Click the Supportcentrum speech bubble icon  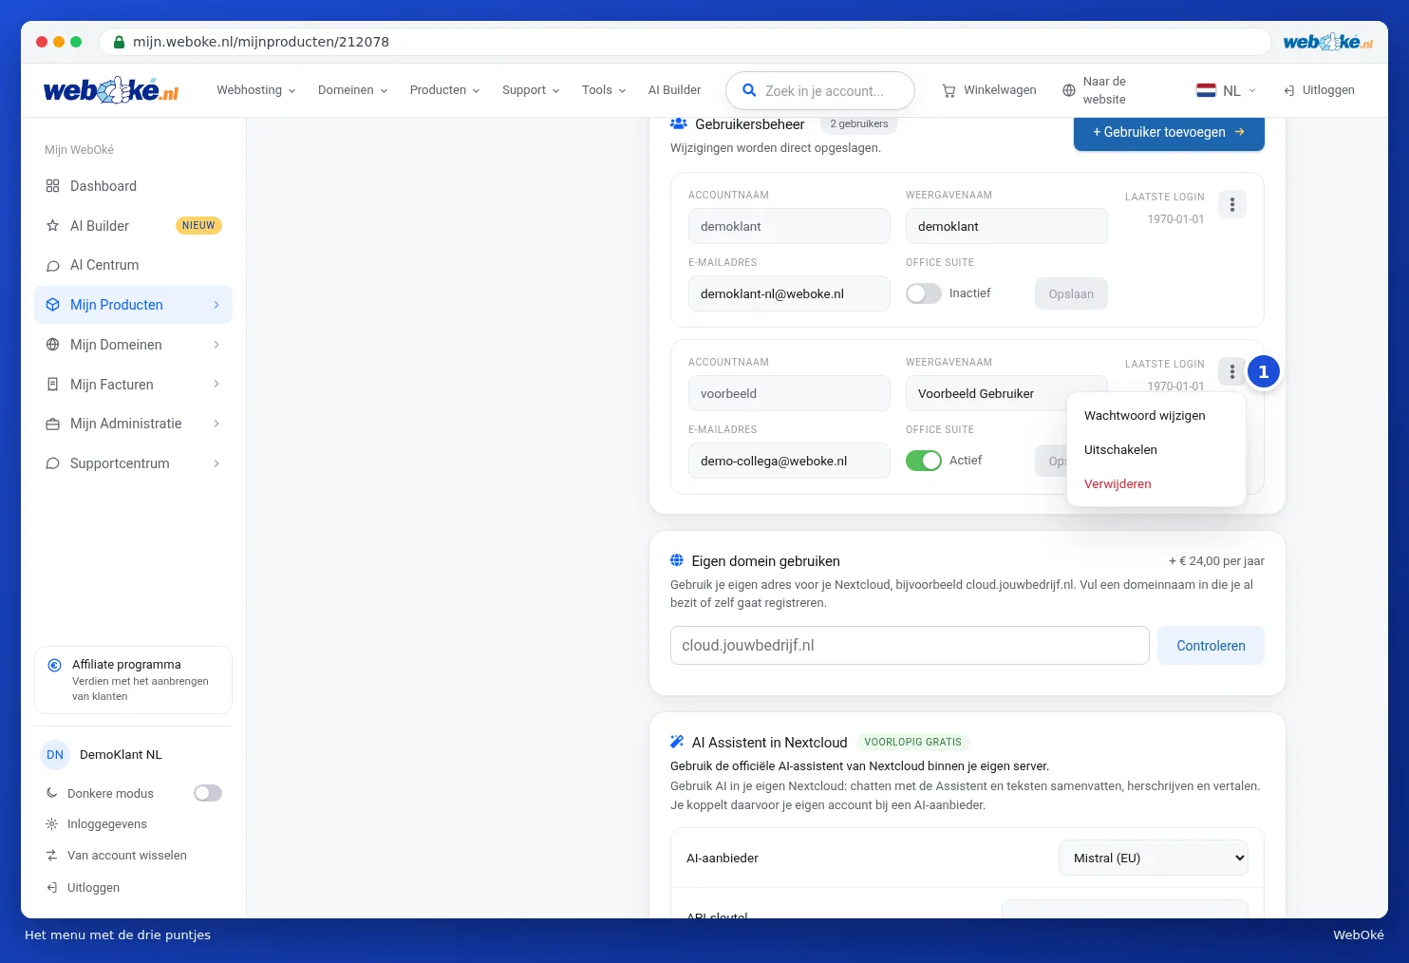point(53,463)
